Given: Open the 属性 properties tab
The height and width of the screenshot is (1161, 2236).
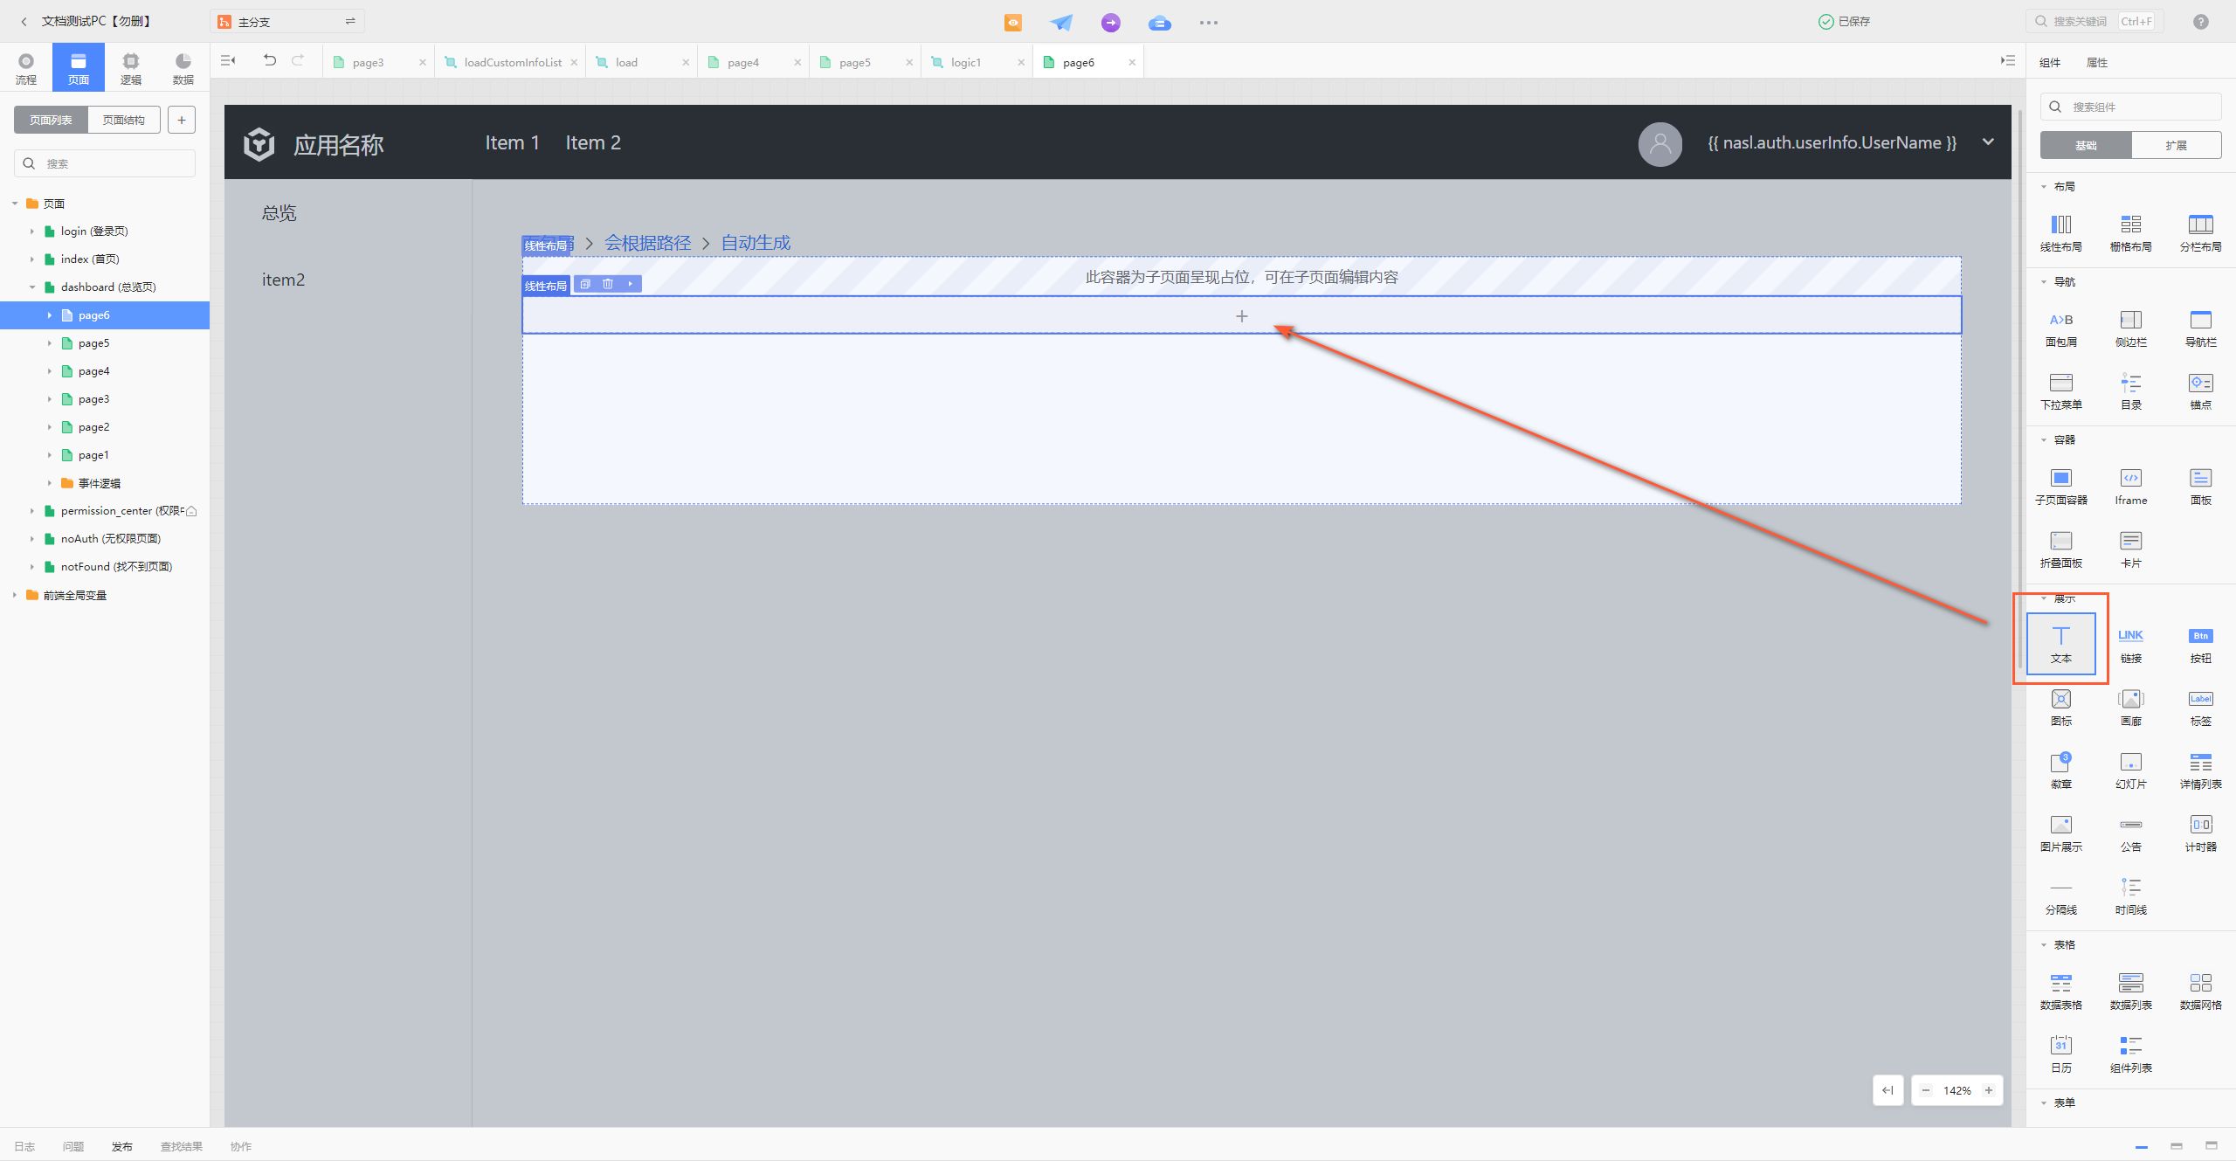Looking at the screenshot, I should coord(2096,62).
